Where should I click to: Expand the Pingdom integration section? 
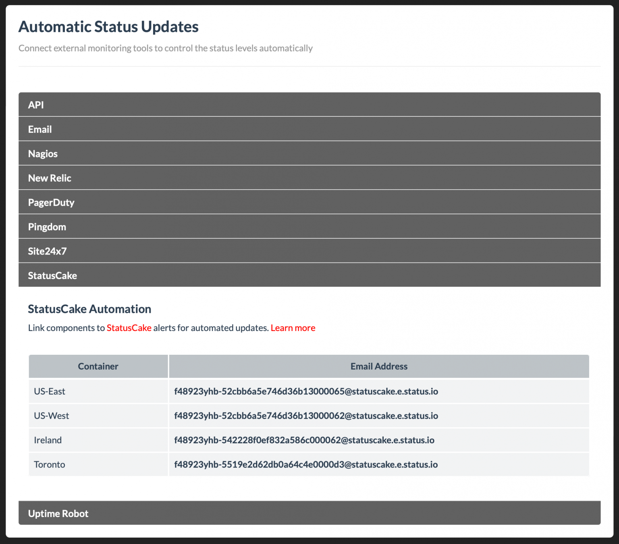(x=47, y=226)
